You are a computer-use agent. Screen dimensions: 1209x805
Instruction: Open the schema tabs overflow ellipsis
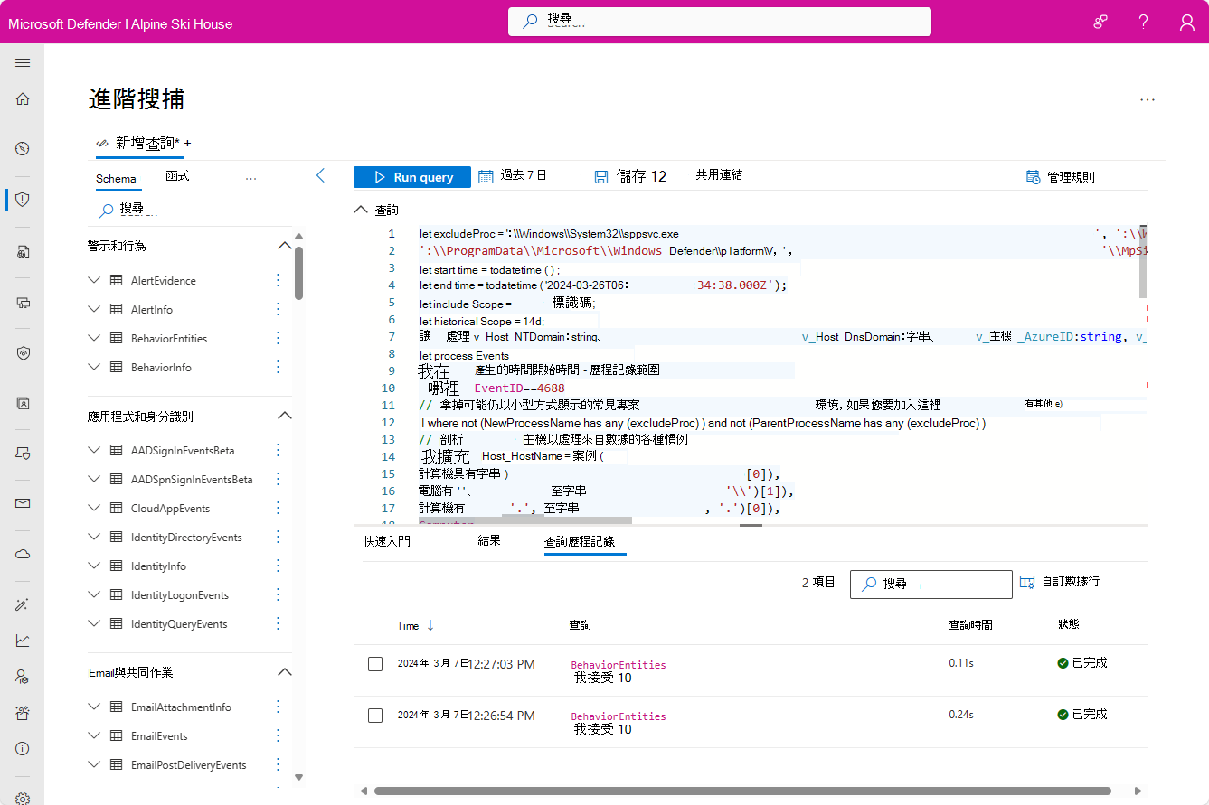(x=251, y=178)
